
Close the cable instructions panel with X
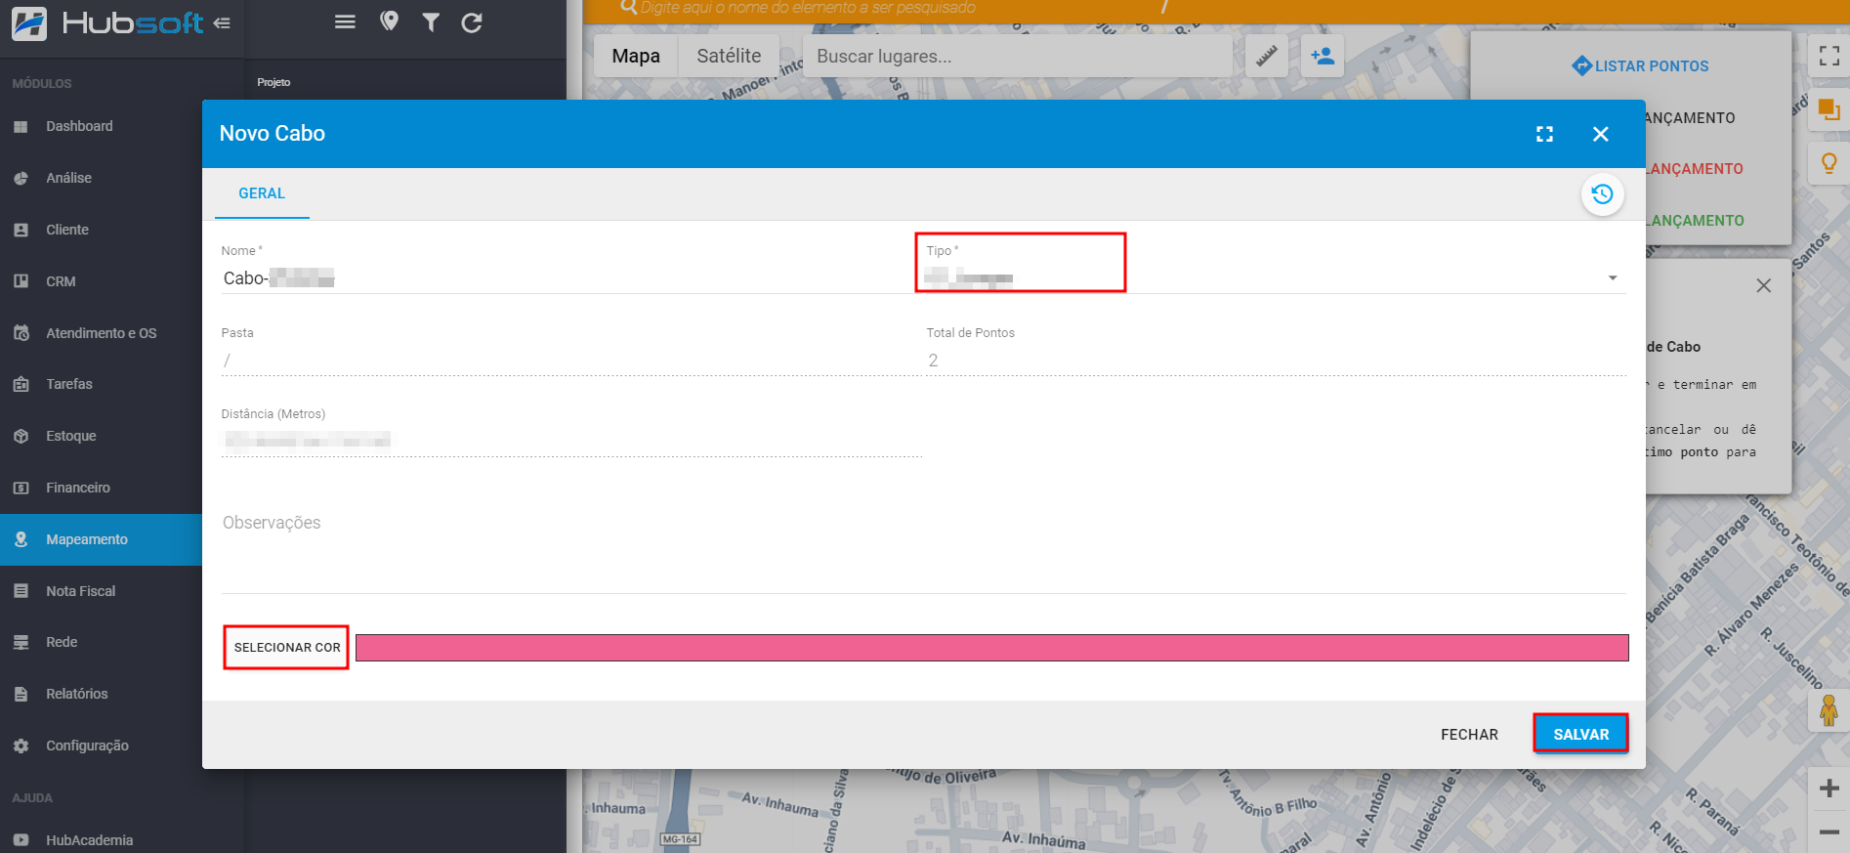tap(1763, 285)
